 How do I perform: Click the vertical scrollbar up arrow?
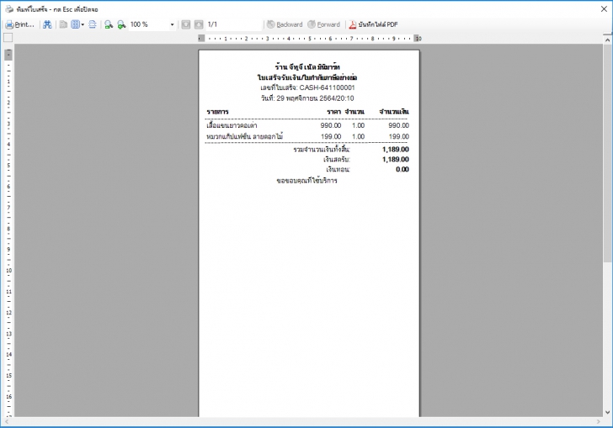pyautogui.click(x=607, y=40)
